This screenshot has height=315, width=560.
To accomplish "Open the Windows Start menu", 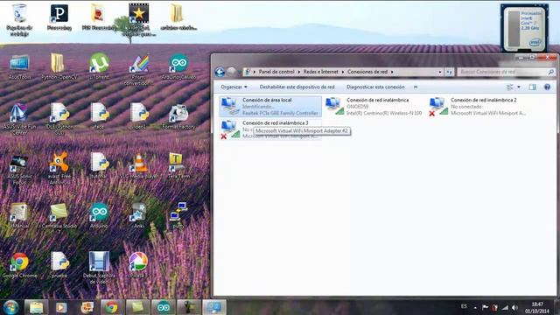I will (x=11, y=307).
